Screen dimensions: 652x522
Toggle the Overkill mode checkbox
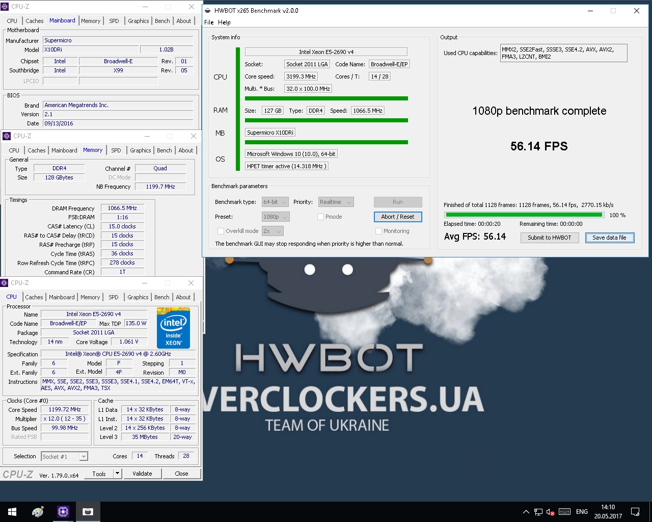(x=221, y=231)
